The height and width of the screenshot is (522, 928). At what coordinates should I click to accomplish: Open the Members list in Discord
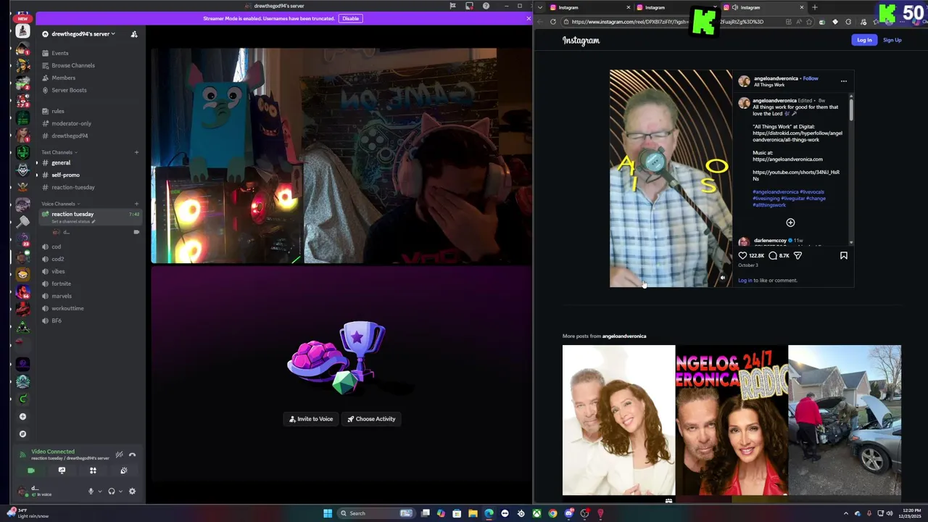point(63,78)
